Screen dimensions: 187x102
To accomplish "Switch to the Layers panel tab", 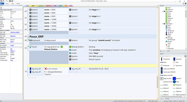I will [169, 51].
